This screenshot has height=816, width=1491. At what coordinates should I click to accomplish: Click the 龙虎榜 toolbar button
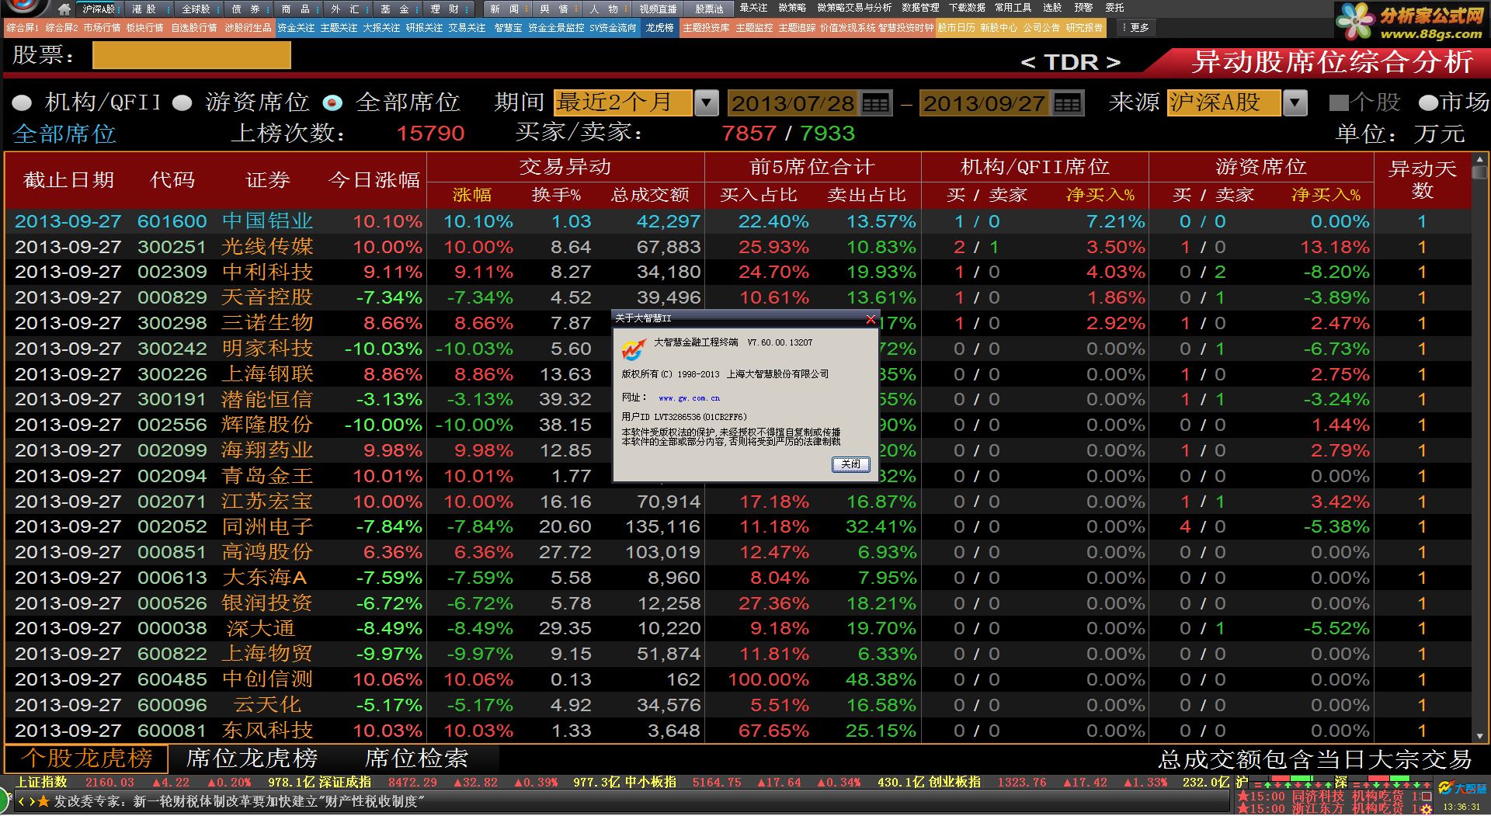tap(659, 28)
